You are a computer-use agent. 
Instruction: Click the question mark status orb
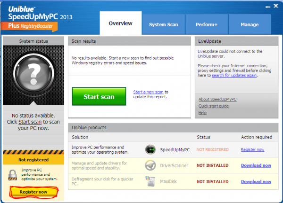pyautogui.click(x=33, y=74)
